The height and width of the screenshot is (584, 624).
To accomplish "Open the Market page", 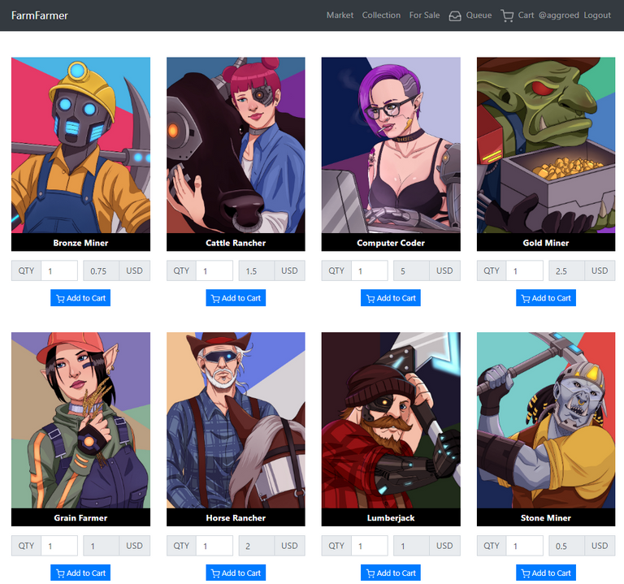I will pos(340,15).
